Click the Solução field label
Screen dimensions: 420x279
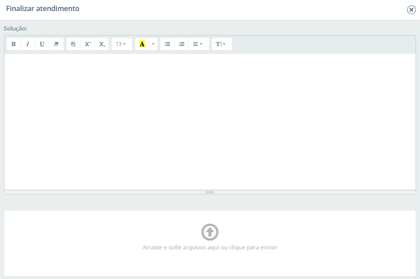[x=16, y=28]
